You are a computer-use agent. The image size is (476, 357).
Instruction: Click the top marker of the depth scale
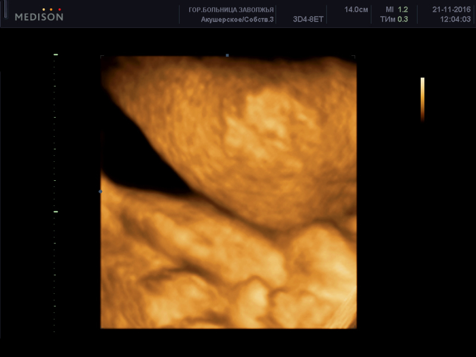pos(55,55)
